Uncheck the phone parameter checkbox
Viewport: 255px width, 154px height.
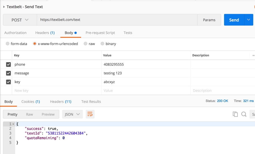click(8, 64)
